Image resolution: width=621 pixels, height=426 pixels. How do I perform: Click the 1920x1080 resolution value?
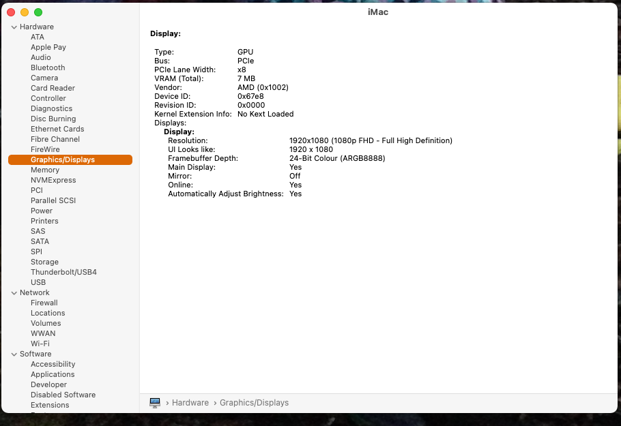coord(371,141)
